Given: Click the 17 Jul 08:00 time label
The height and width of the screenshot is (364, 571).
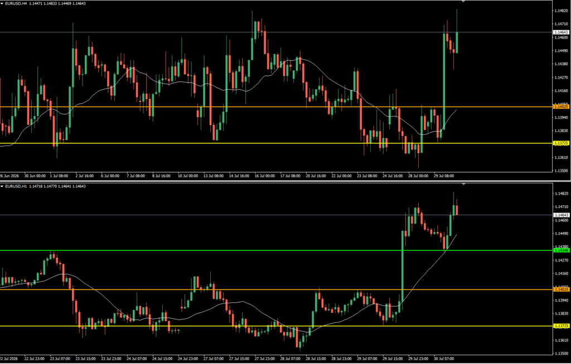Looking at the screenshot, I should tap(290, 176).
